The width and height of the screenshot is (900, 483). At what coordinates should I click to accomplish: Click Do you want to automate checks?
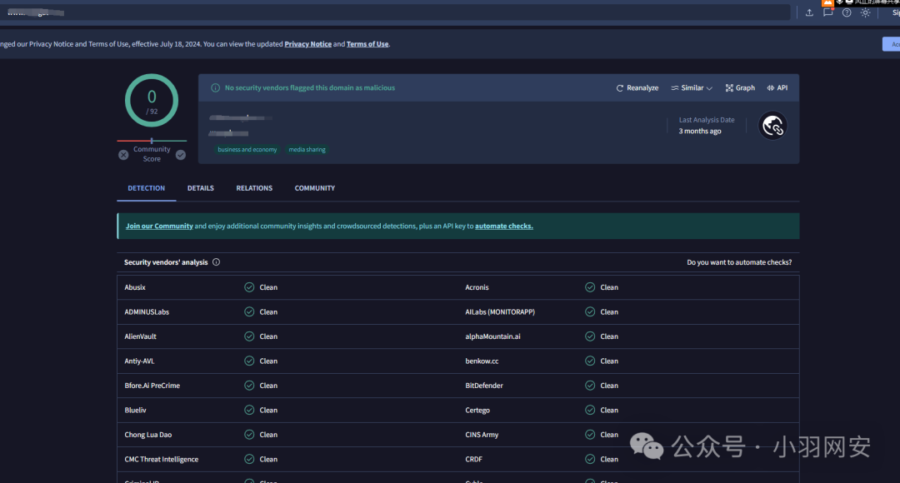tap(739, 262)
